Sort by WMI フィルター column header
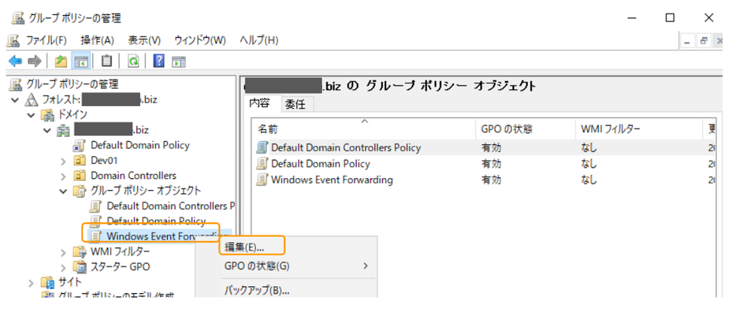 coord(638,128)
